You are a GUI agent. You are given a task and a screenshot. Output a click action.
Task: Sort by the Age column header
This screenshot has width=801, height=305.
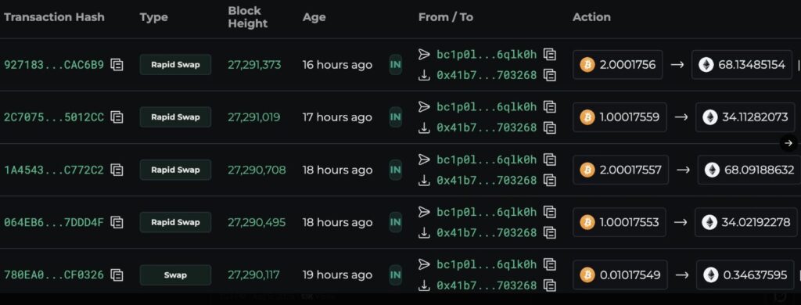(314, 17)
